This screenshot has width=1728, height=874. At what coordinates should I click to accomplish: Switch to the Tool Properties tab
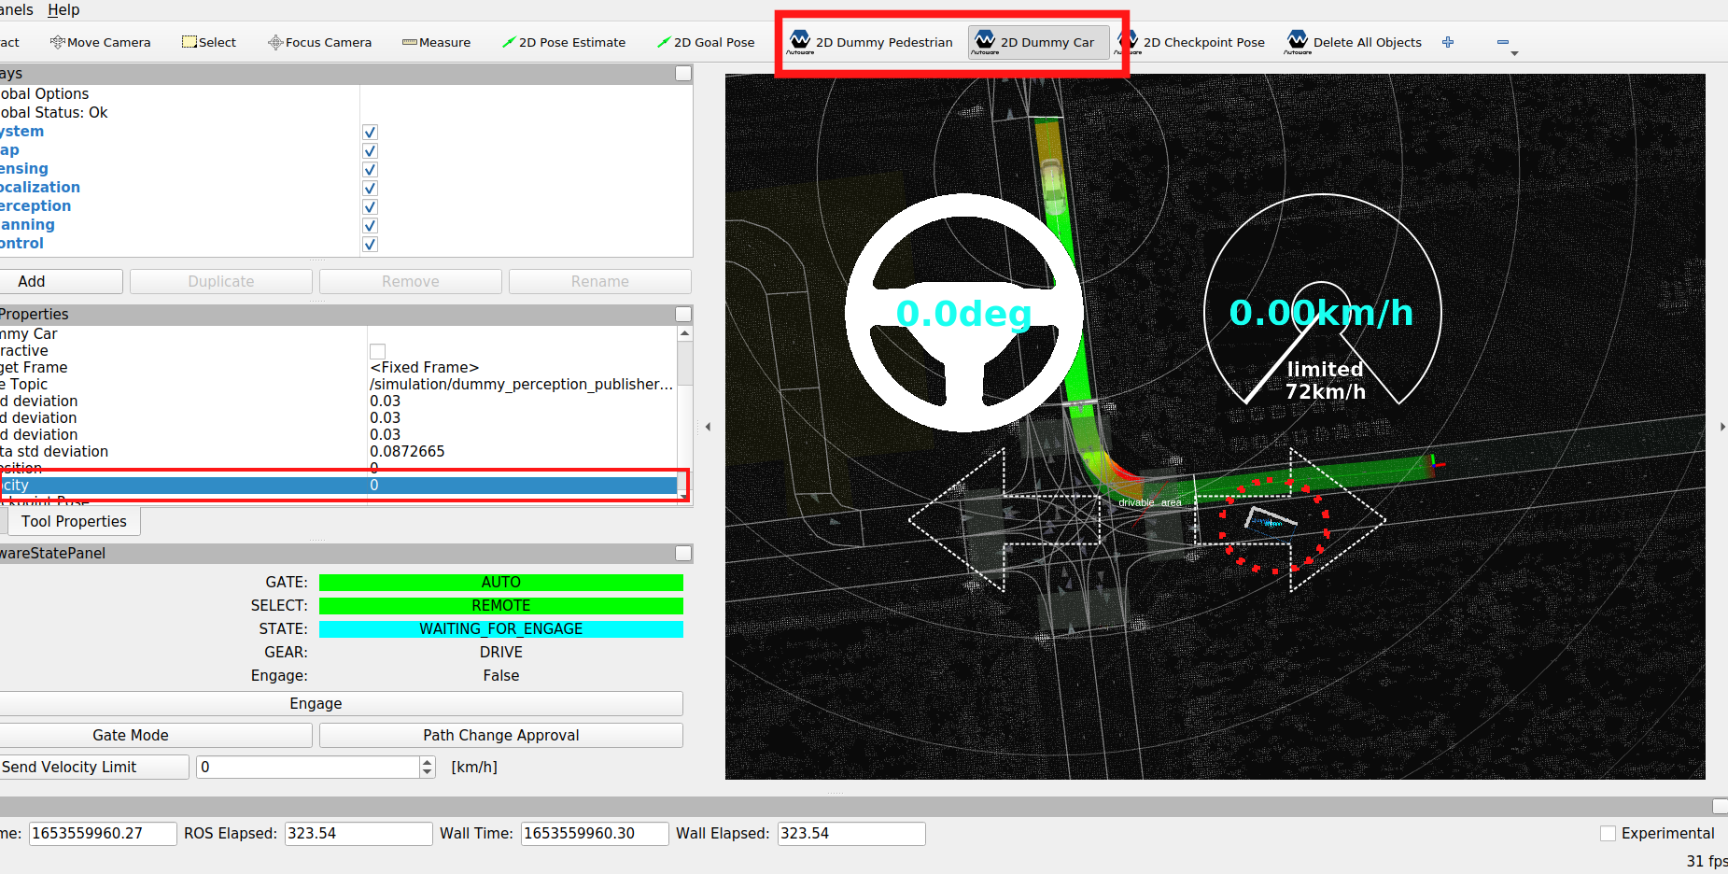pos(74,521)
